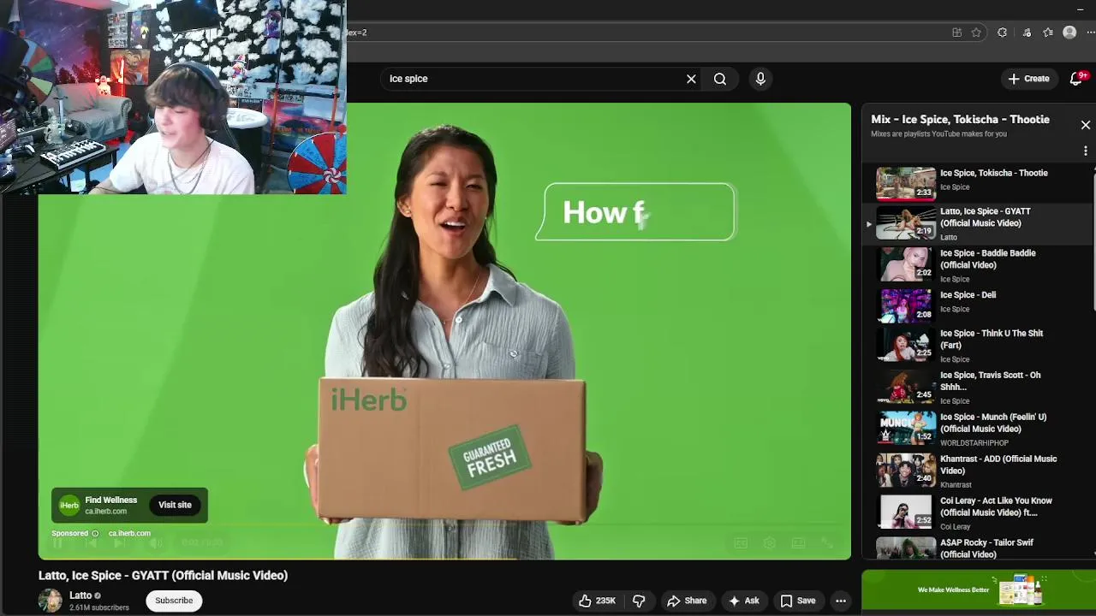The image size is (1096, 616).
Task: Open the browser favorites list icon
Action: point(1048,33)
